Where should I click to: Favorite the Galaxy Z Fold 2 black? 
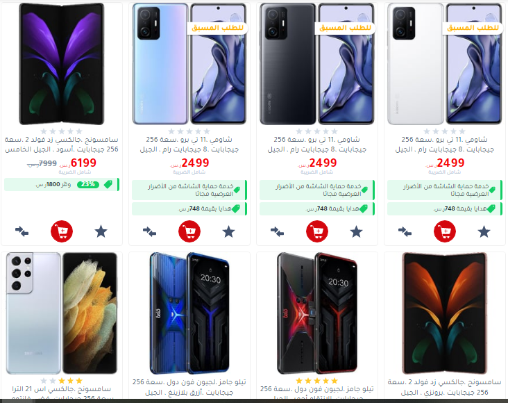101,231
